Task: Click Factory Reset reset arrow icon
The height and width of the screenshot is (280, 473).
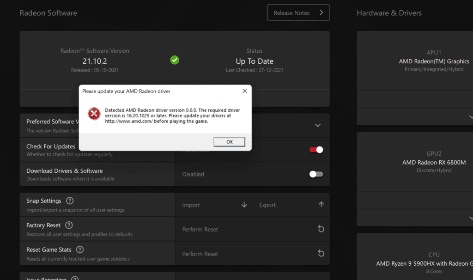Action: pos(321,229)
